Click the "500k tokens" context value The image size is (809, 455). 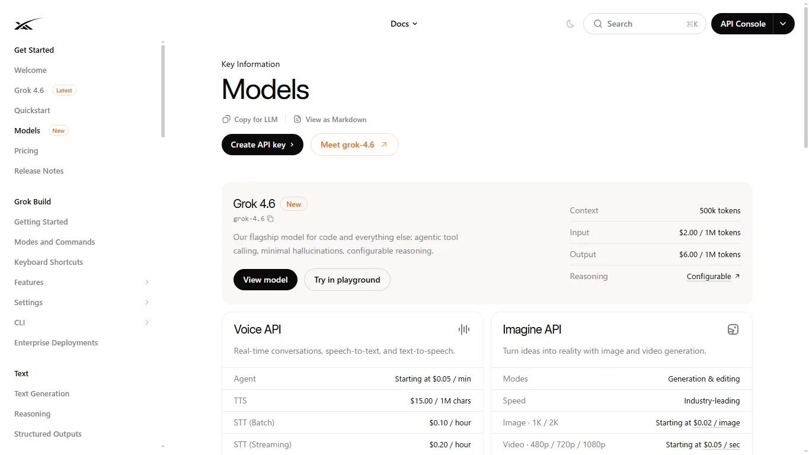[x=720, y=210]
